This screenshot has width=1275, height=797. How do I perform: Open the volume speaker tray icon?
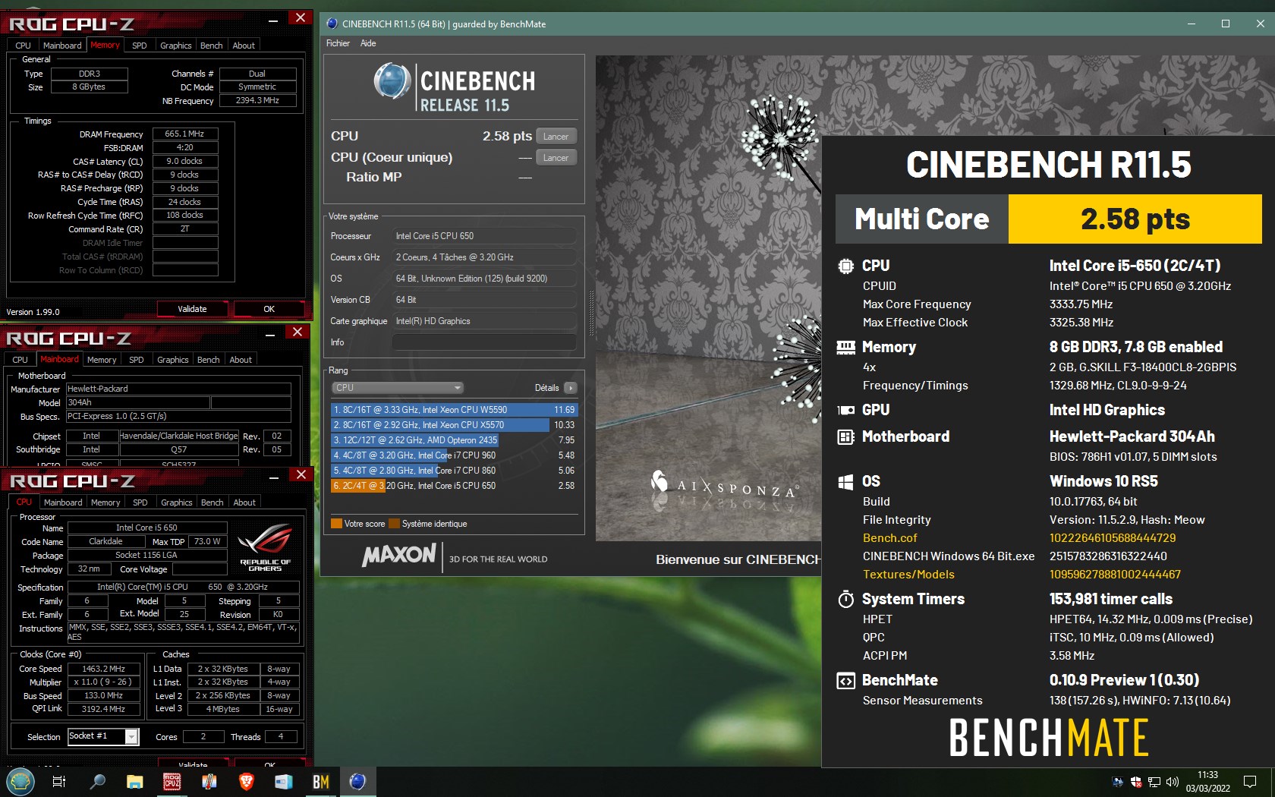(1173, 782)
